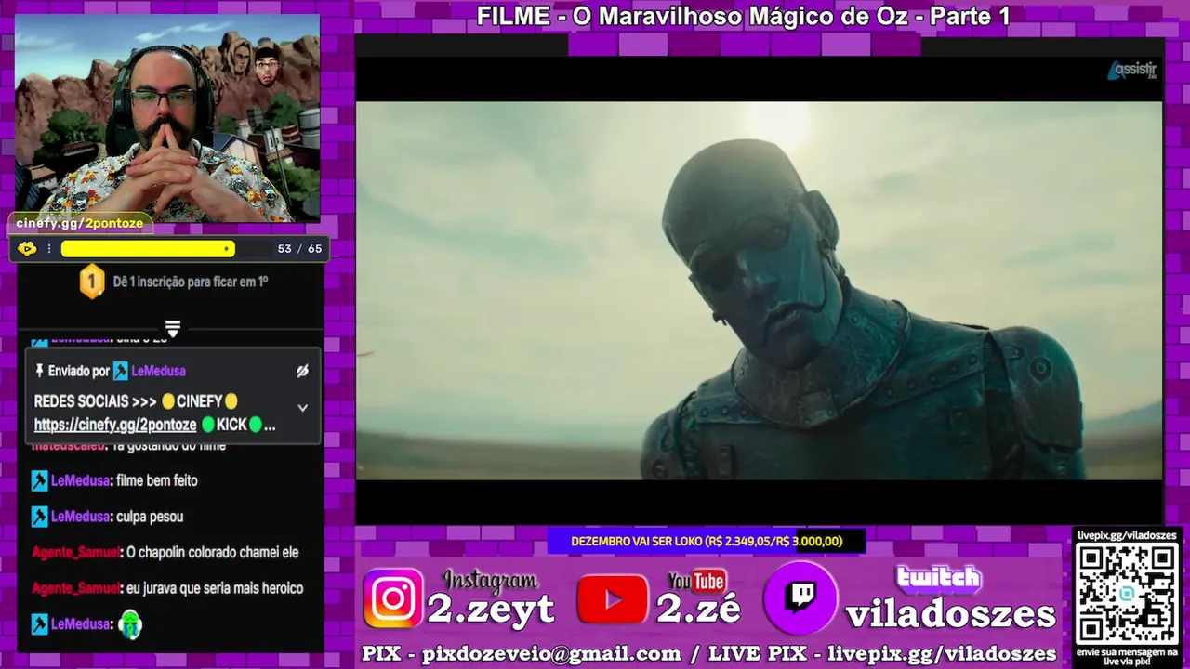The height and width of the screenshot is (669, 1190).
Task: Click the yellow subscription goal progress bar
Action: (x=148, y=249)
